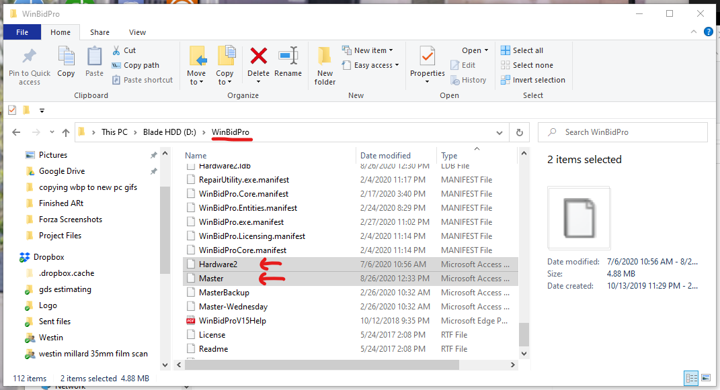Toggle checkbox for RepairUtility.exe.manifest
The image size is (720, 390).
[x=190, y=180]
